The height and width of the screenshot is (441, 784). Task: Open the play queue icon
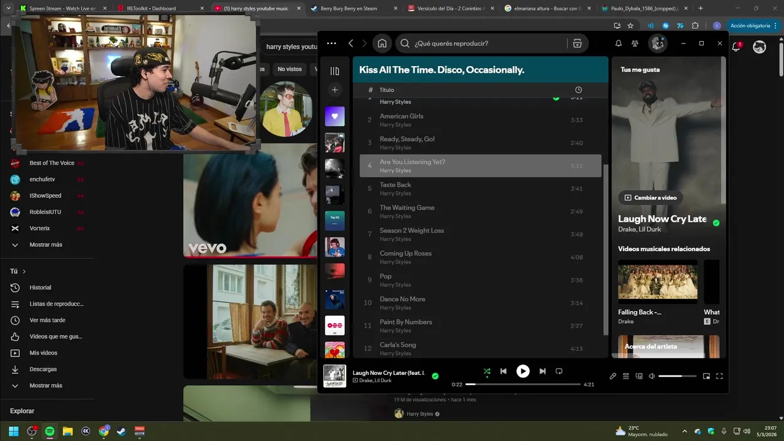pos(626,376)
